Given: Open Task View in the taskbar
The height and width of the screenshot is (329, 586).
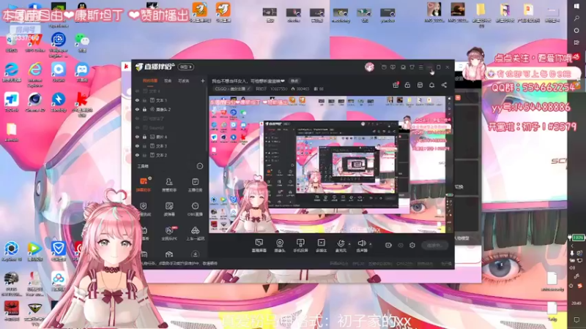Looking at the screenshot, I should pyautogui.click(x=576, y=42).
